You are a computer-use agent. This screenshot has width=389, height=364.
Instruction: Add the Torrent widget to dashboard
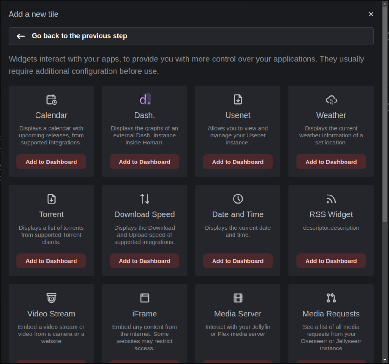click(51, 261)
